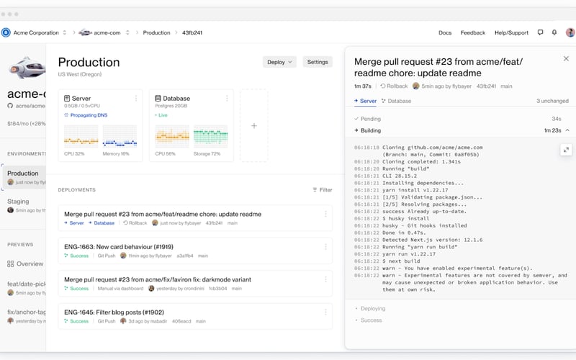Open the previews Overview item

(x=25, y=264)
